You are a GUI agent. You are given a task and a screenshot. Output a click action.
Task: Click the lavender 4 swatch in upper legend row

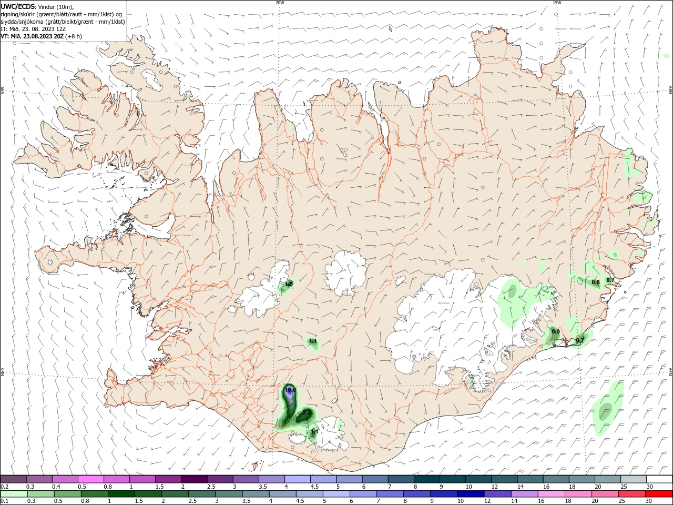tap(298, 479)
